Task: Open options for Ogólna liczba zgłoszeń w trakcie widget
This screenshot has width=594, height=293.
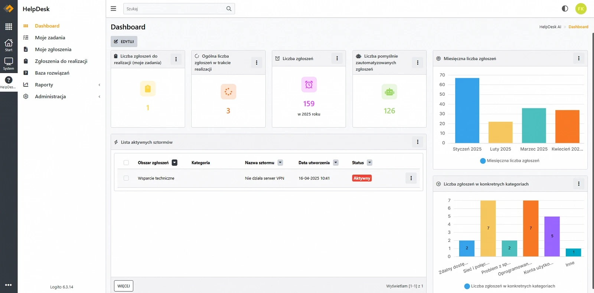Action: pos(257,63)
